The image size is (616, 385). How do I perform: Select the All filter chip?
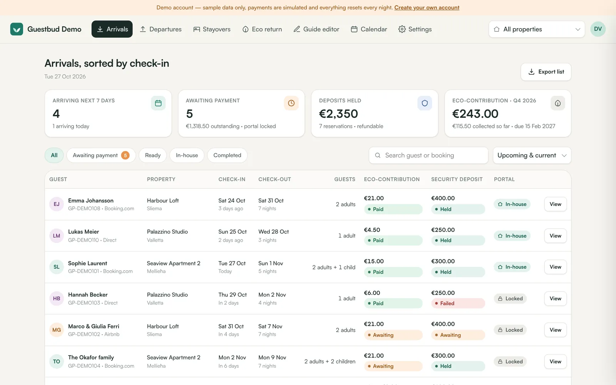[54, 155]
